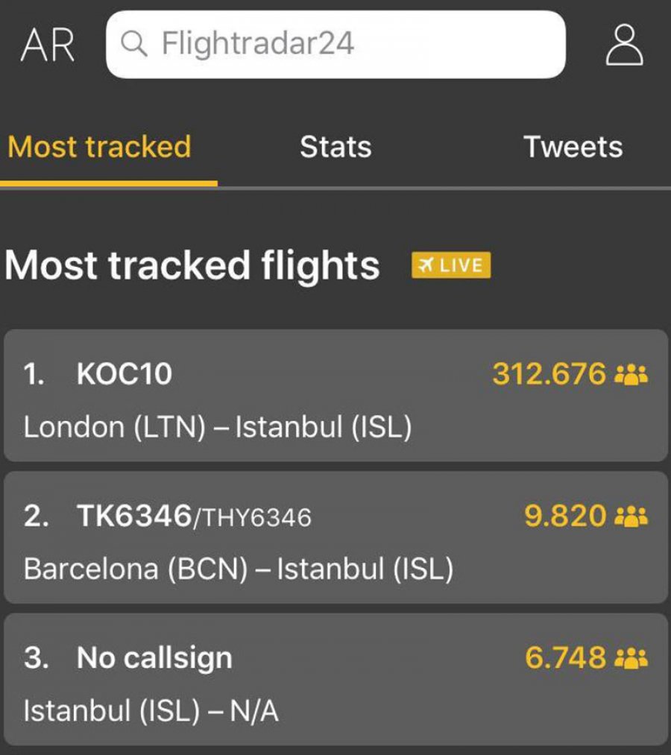The image size is (671, 755).
Task: Click the 312.676 tracker count
Action: (549, 373)
